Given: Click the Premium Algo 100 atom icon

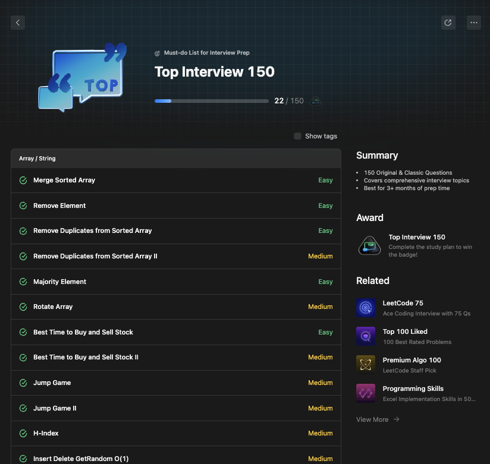Looking at the screenshot, I should tap(365, 364).
